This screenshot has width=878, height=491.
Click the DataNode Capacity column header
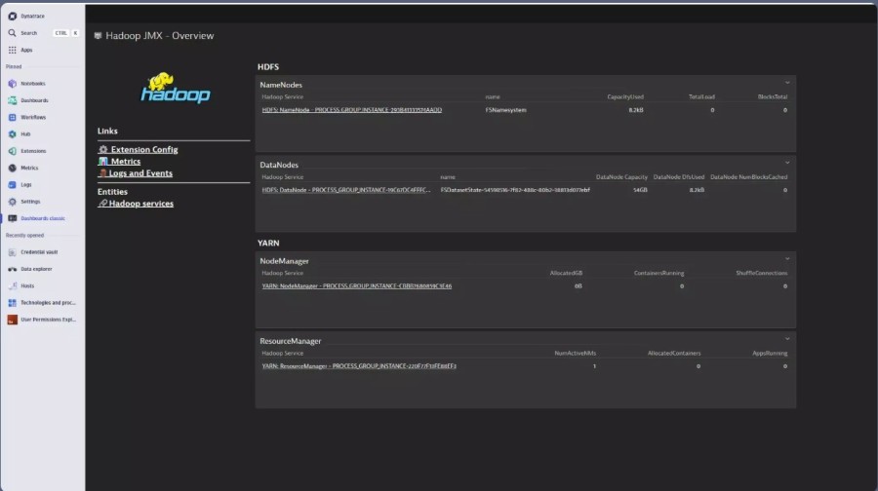pos(621,177)
